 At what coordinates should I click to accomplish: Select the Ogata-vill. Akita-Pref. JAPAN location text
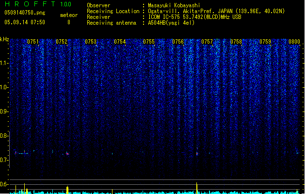coord(216,11)
